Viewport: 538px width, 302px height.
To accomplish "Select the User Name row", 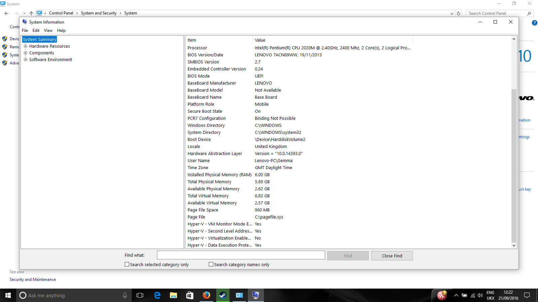I will pyautogui.click(x=299, y=161).
